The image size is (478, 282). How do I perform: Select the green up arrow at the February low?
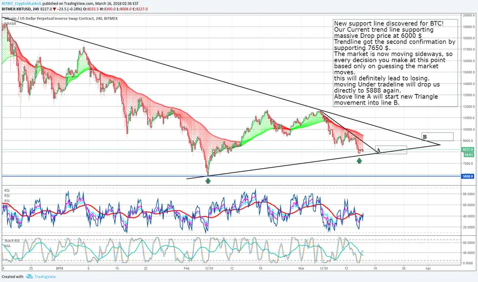pyautogui.click(x=208, y=181)
